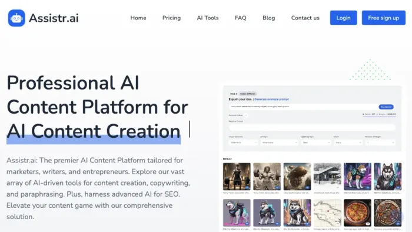Open the weightlifter with barbell thumbnail

click(x=237, y=177)
